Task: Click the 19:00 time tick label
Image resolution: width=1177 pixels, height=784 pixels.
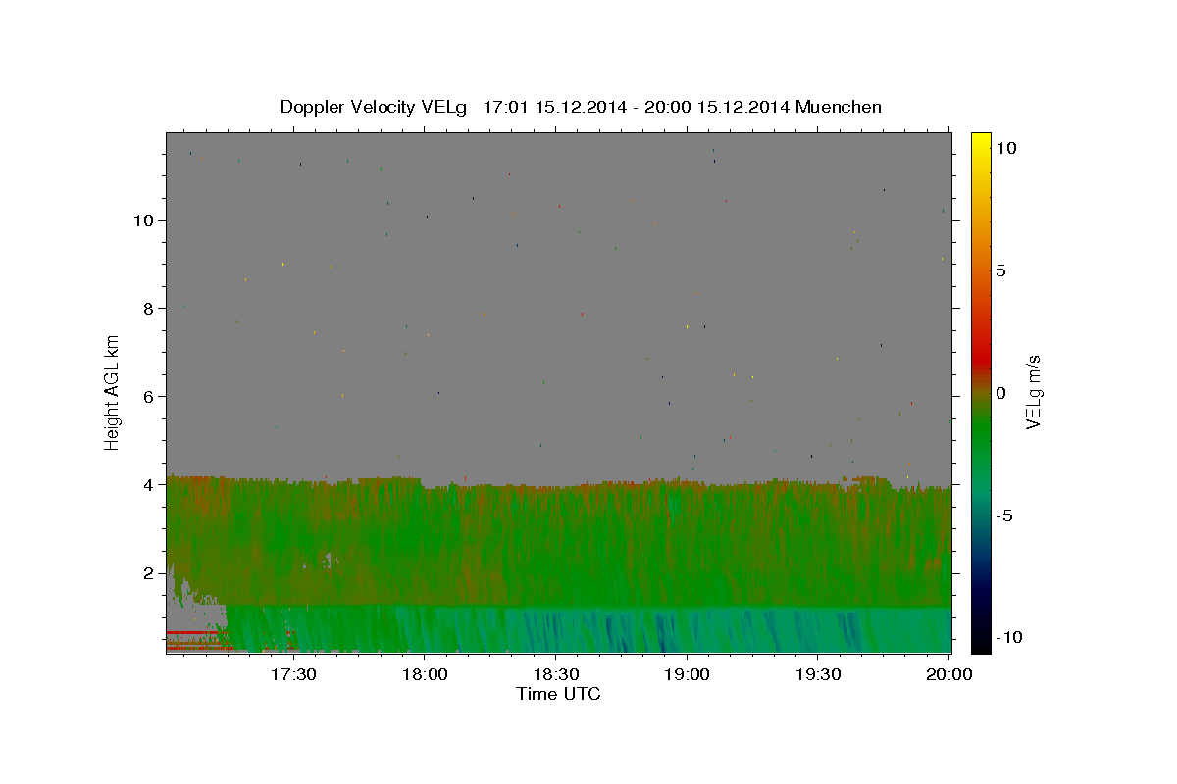Action: (x=687, y=674)
